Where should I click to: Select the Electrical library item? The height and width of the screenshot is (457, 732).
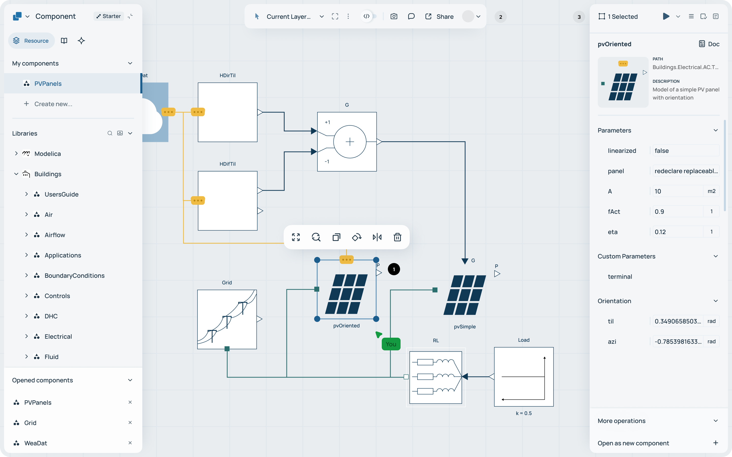click(x=58, y=336)
